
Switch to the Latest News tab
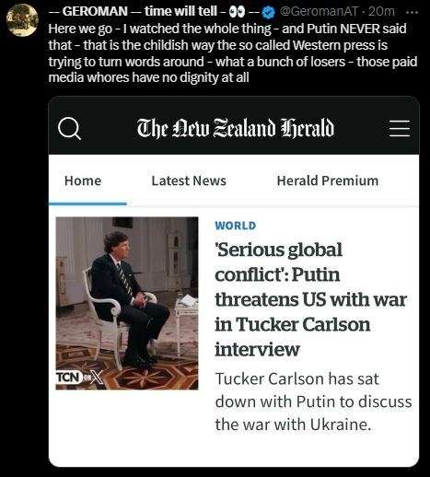(189, 180)
